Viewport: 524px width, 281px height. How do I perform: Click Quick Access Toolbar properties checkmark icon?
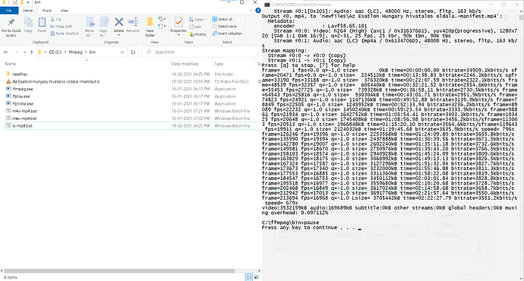[x=14, y=2]
